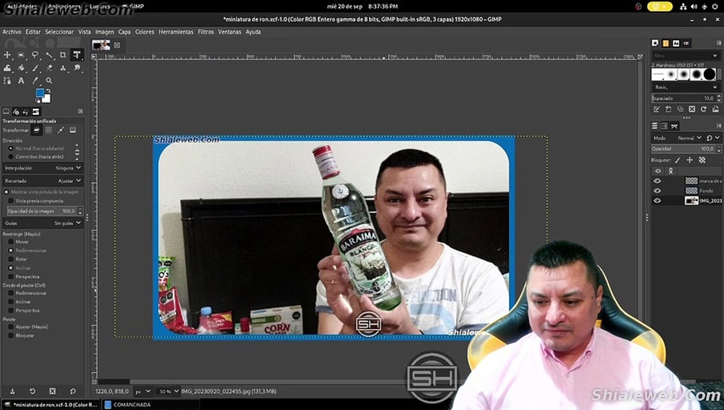Screen dimensions: 724x410
Task: Click refresh brushes icon
Action: [704, 109]
